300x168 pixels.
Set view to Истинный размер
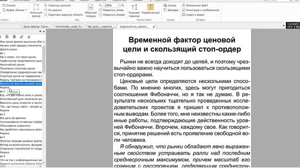[x=36, y=10]
